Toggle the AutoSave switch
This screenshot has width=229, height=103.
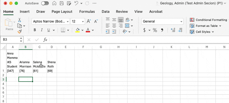pyautogui.click(x=45, y=3)
